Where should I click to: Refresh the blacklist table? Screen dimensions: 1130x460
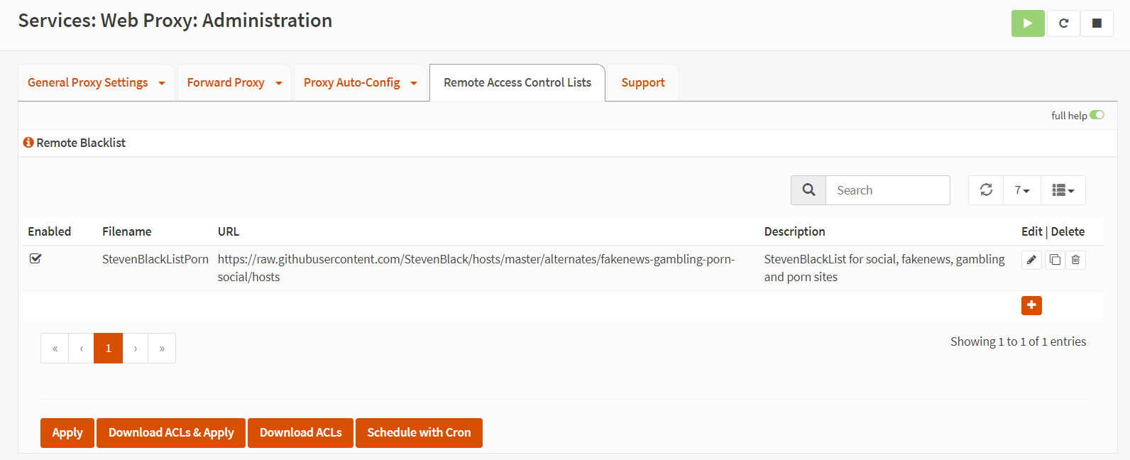tap(986, 190)
